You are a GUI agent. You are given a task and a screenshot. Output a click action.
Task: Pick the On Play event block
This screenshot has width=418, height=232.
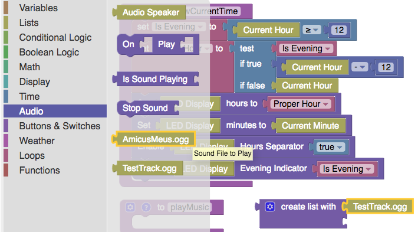point(158,45)
